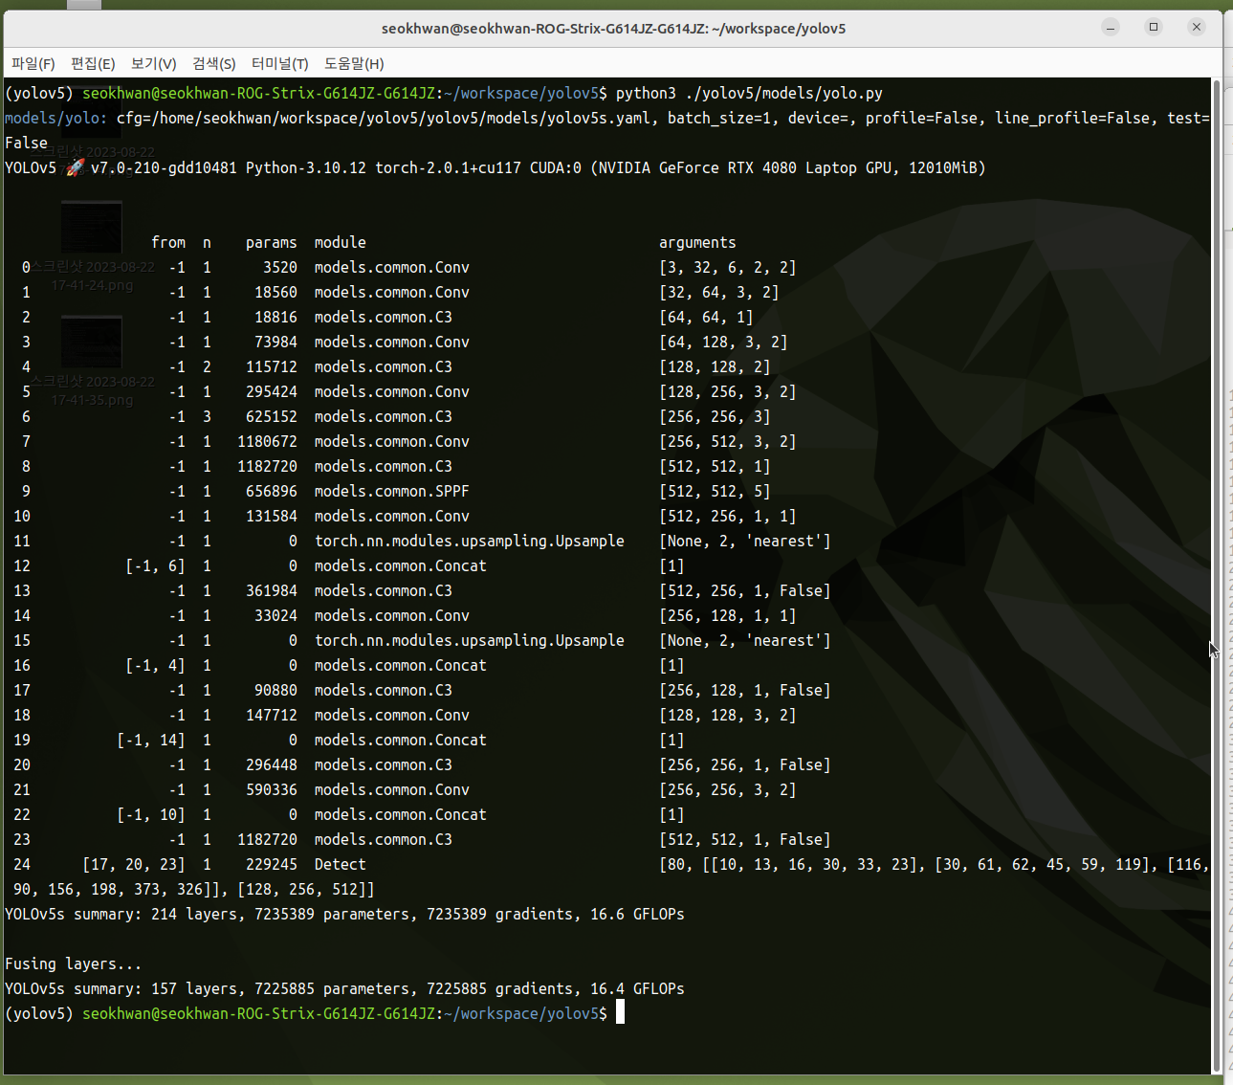Click the terminal's vertical scrollbar

tap(1216, 574)
